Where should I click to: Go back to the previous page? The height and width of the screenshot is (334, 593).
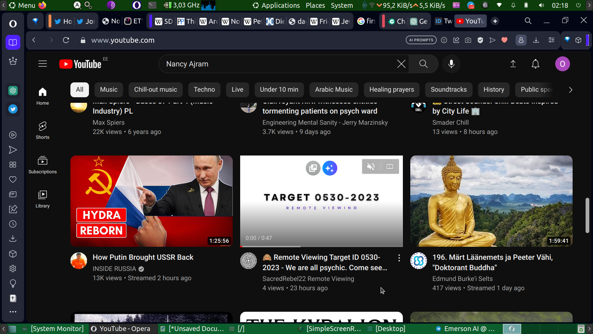coord(34,40)
